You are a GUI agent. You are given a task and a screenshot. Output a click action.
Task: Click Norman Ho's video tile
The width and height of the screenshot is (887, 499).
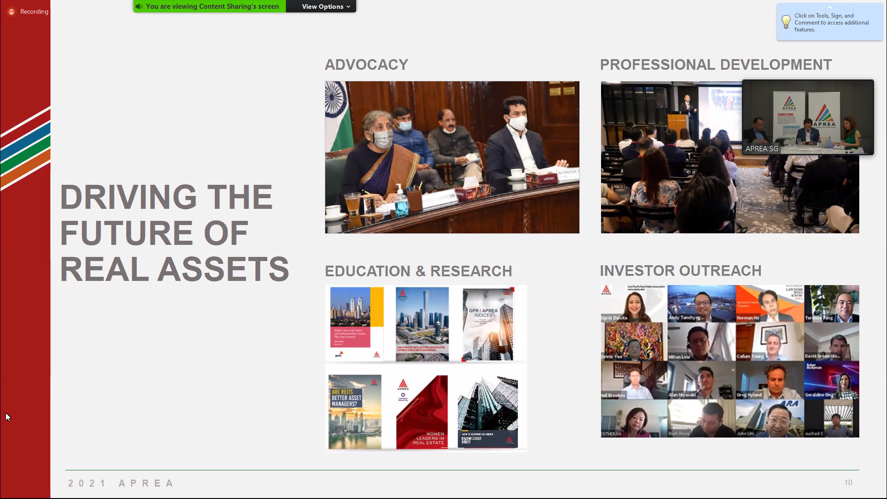point(769,304)
